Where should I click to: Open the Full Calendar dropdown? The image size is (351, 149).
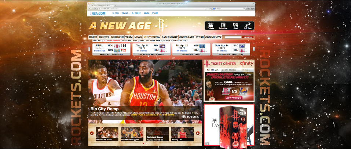180,41
